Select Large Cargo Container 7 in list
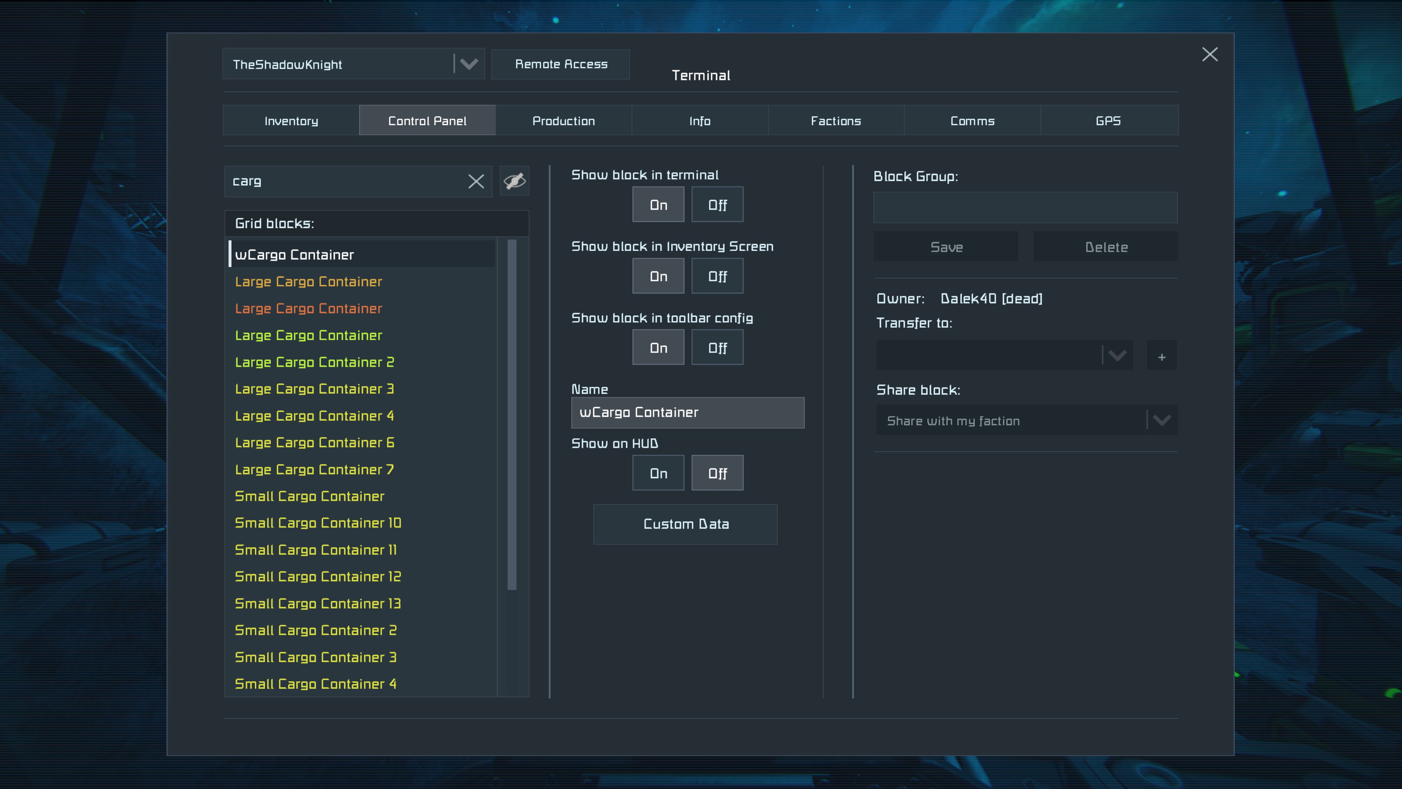 click(314, 469)
